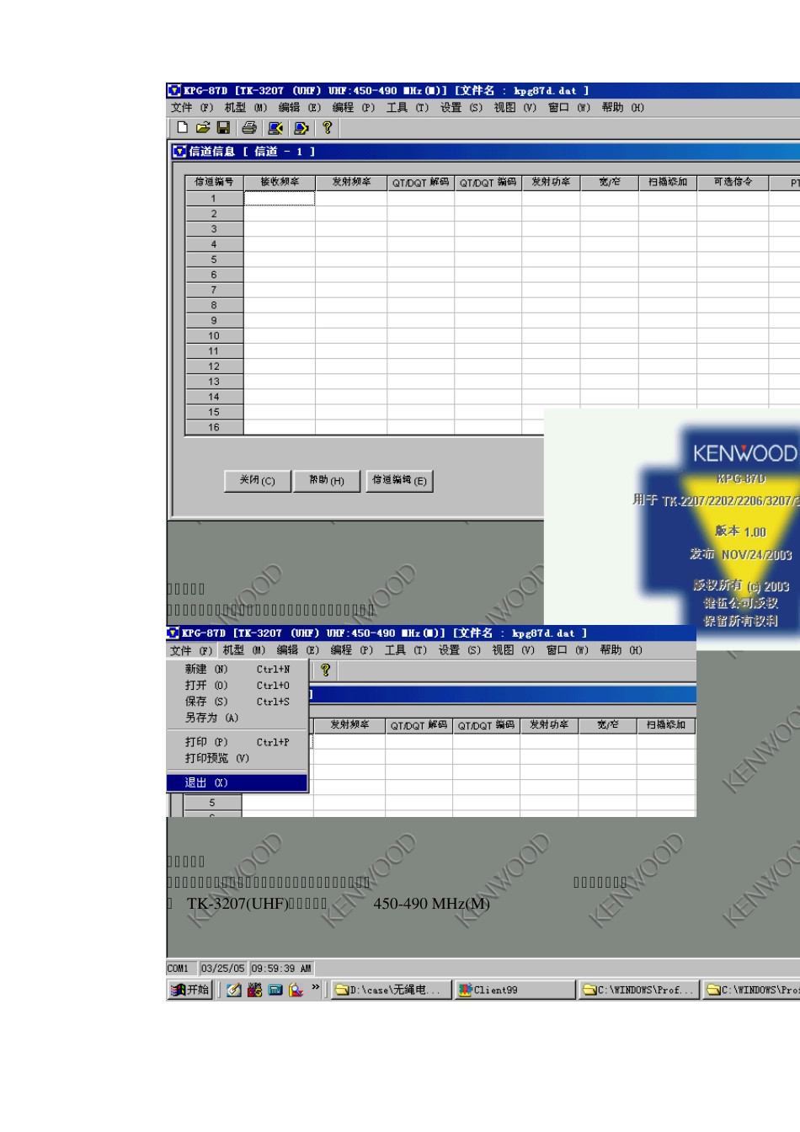Click the Open folder icon in upper toolbar
This screenshot has height=1132, width=800.
pyautogui.click(x=203, y=128)
